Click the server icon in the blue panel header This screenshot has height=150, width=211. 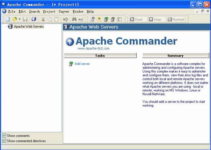click(x=66, y=27)
